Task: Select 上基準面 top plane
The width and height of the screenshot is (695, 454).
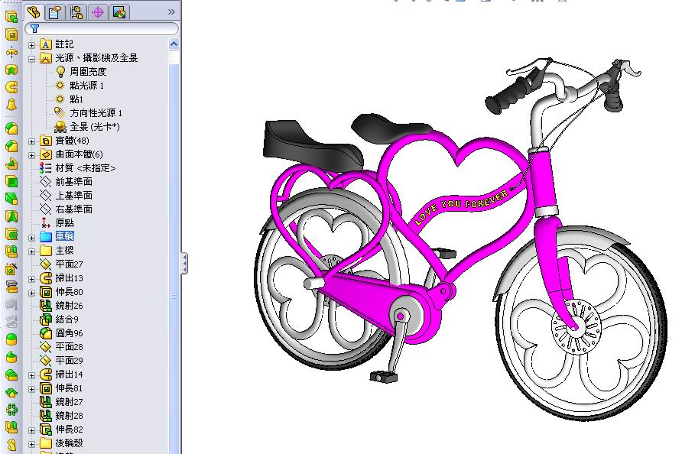Action: pyautogui.click(x=73, y=196)
